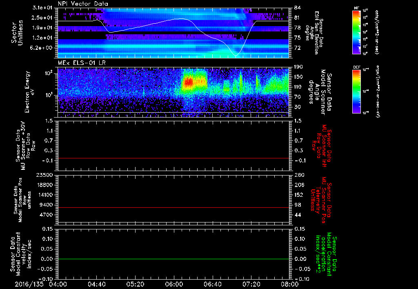Click the "98" telemetry tick value
The height and width of the screenshot is (289, 418).
click(x=298, y=205)
